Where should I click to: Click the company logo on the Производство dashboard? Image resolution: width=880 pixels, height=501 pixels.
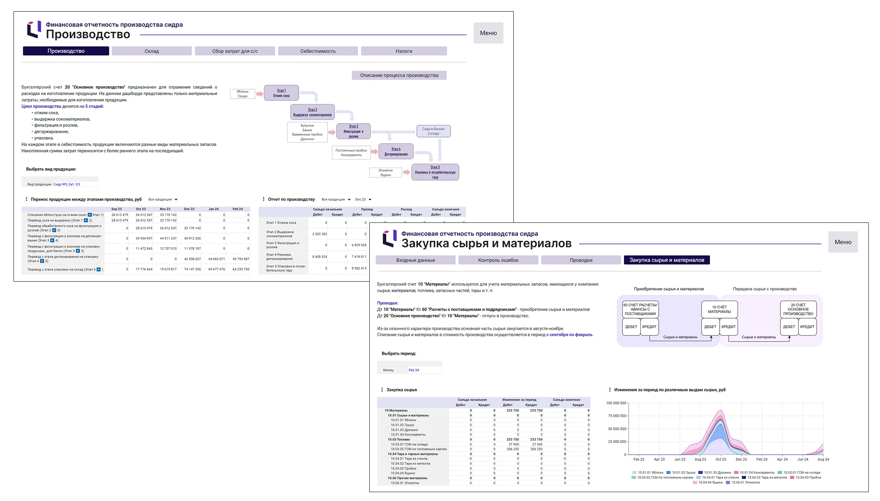pos(34,29)
